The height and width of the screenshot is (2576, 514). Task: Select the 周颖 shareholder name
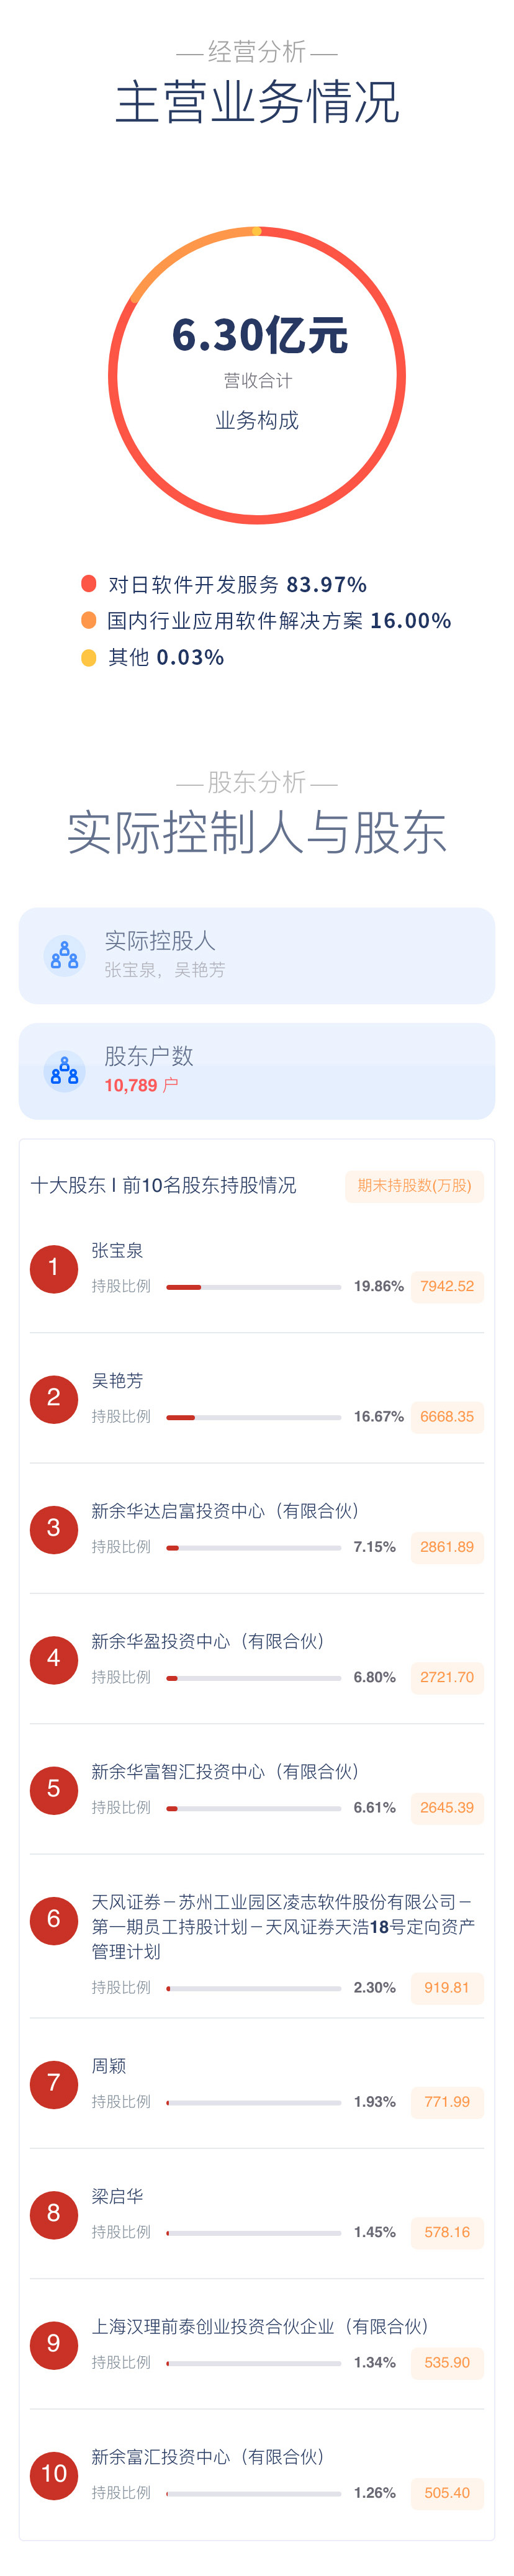coord(109,2066)
